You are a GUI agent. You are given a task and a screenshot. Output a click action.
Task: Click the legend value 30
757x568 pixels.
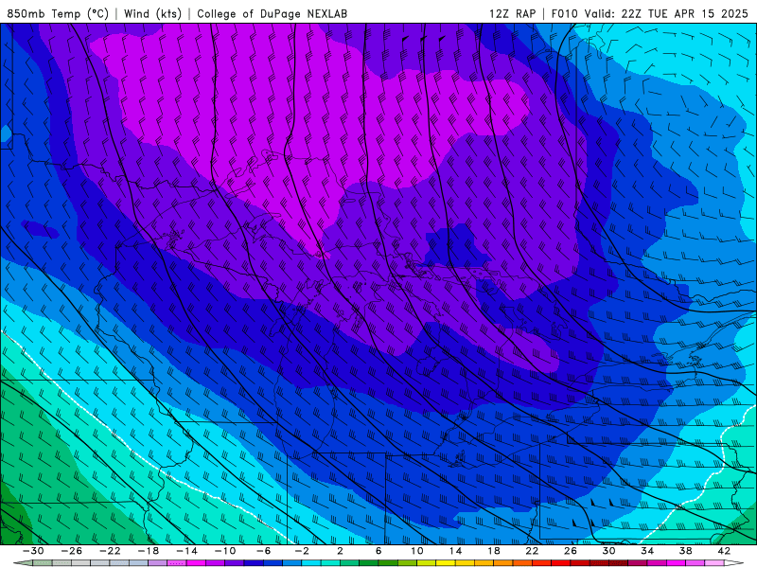coord(608,551)
